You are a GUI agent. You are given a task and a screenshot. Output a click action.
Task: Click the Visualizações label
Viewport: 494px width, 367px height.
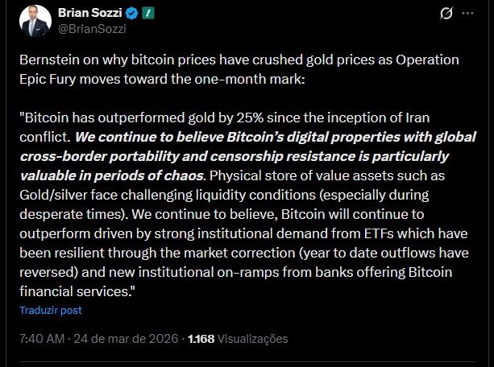(254, 339)
